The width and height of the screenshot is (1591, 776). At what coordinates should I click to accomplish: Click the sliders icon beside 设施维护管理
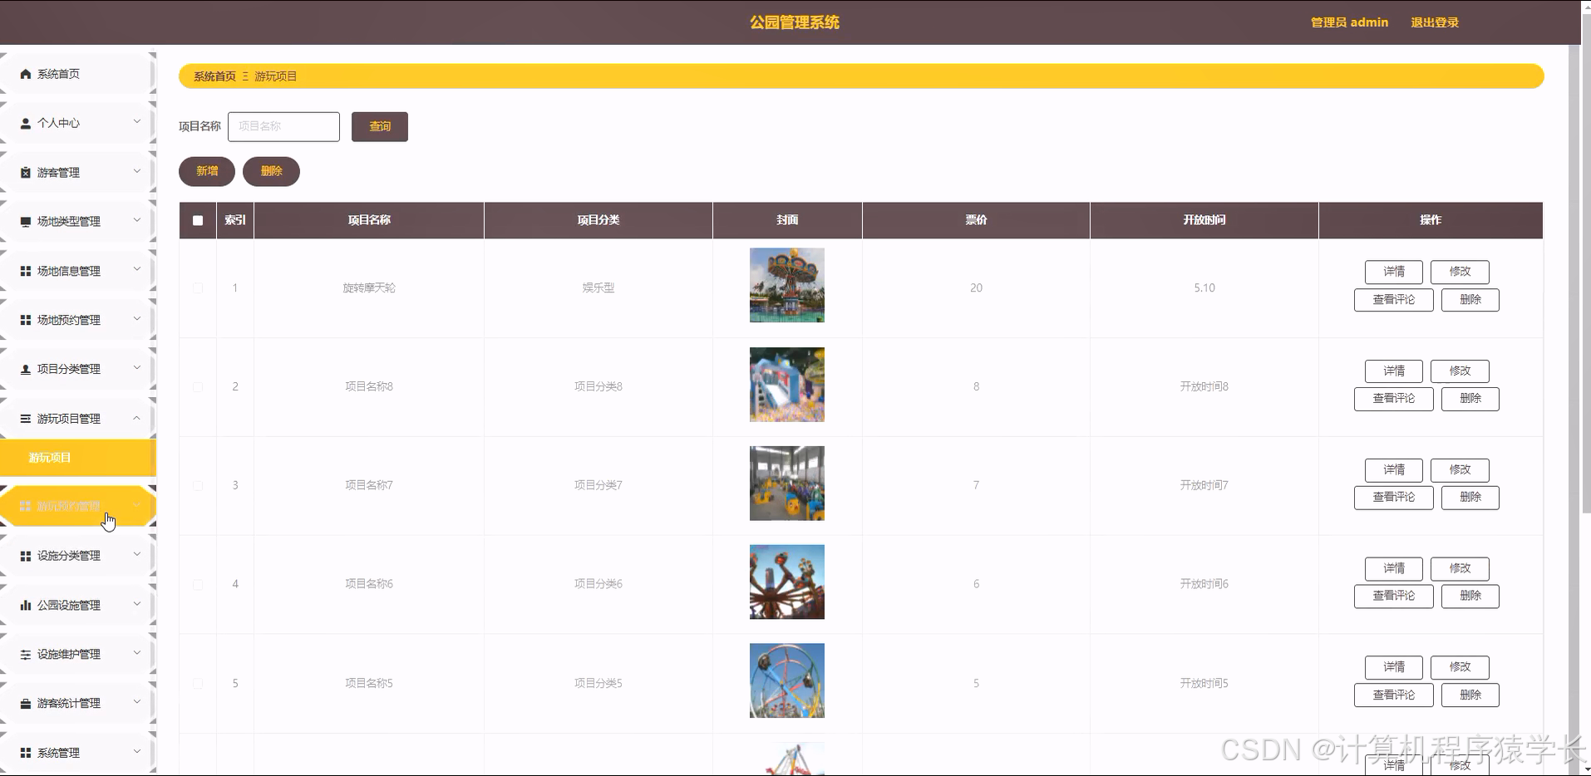point(26,655)
